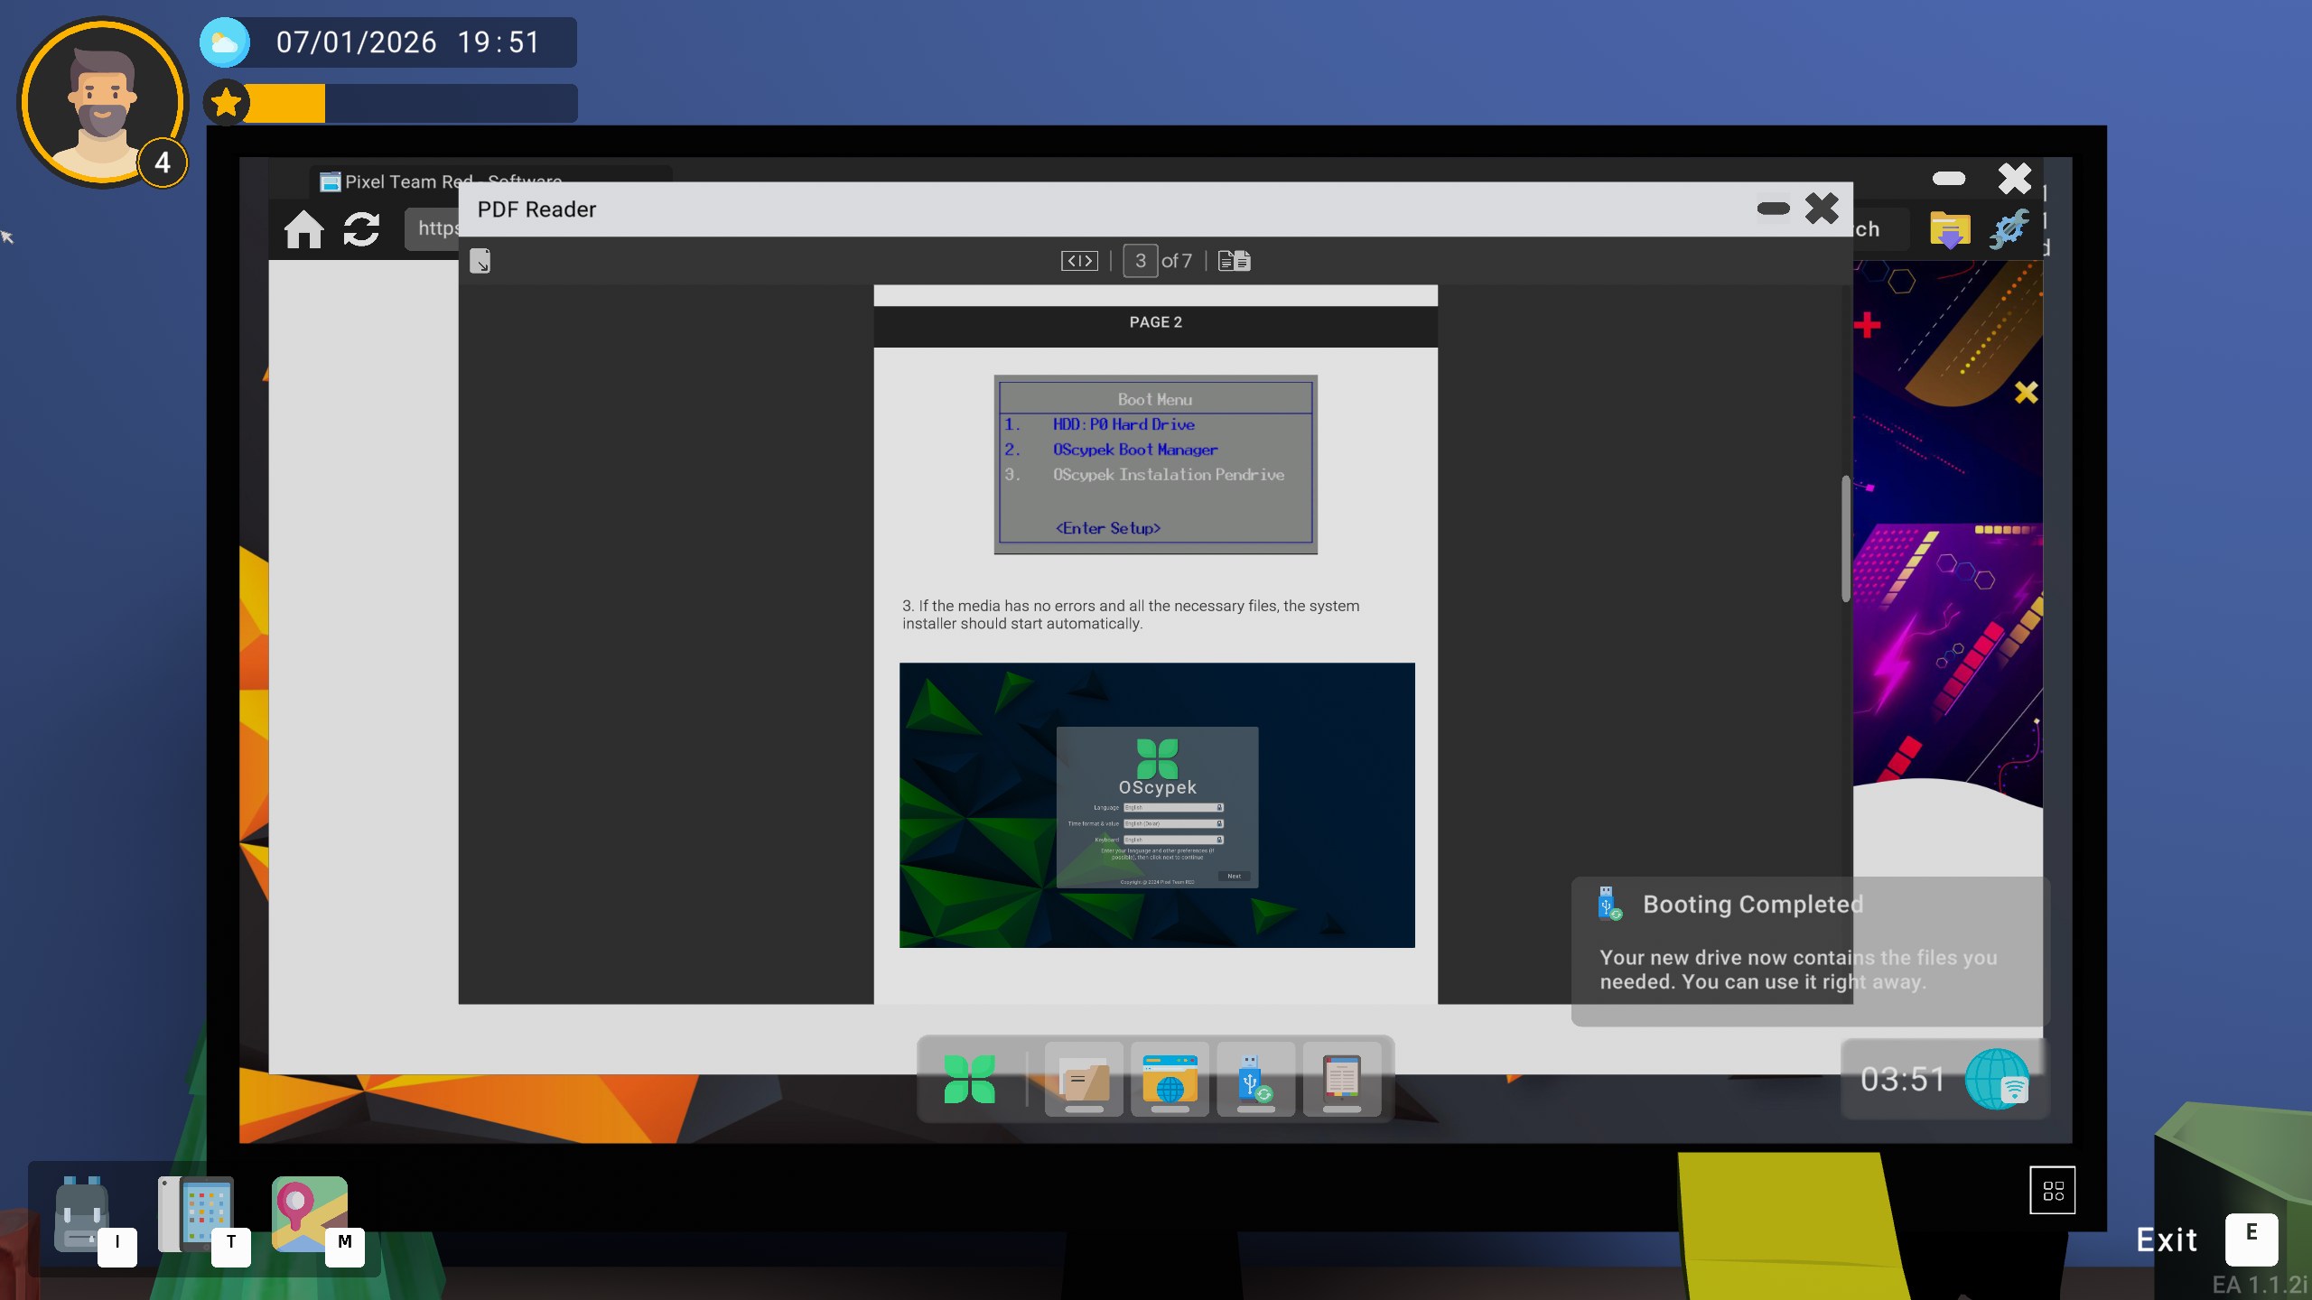Viewport: 2312px width, 1300px height.
Task: Click the PDF Reader vertical scrollbar
Action: [1845, 538]
